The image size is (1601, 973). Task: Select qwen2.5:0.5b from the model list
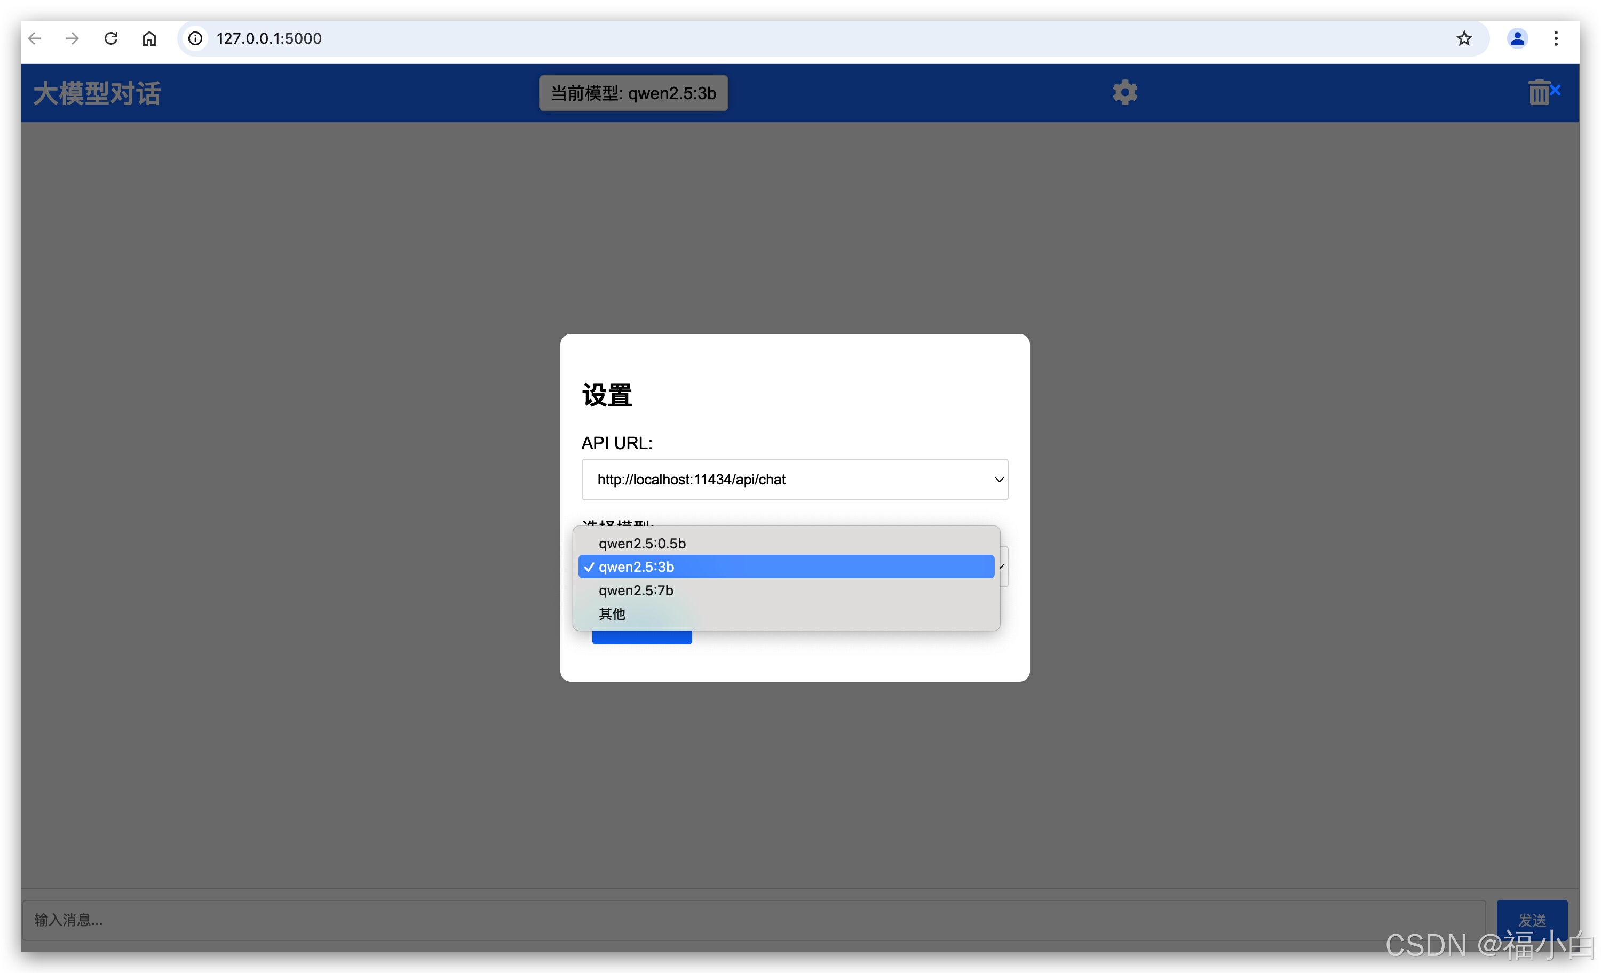tap(642, 543)
